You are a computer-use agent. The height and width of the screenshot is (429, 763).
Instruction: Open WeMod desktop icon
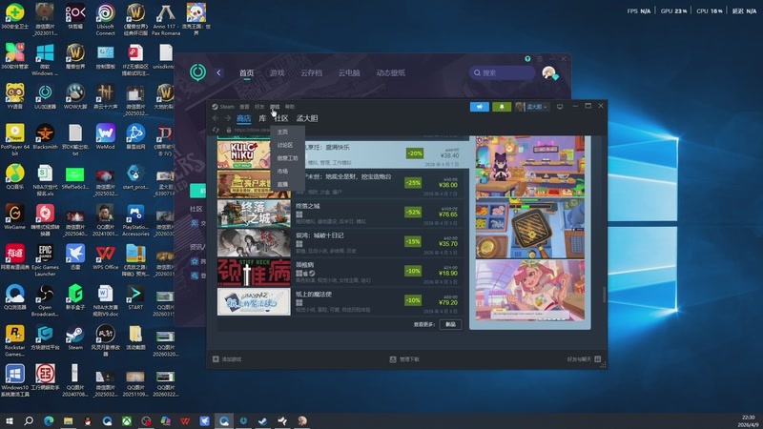tap(106, 136)
